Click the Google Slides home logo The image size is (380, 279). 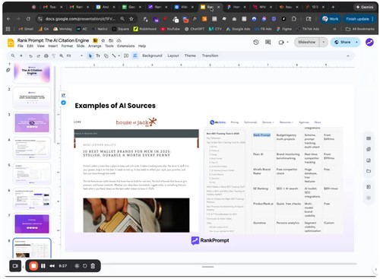(x=11, y=43)
